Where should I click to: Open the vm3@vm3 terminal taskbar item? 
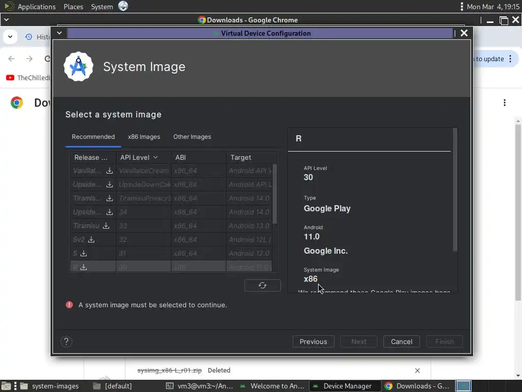coord(200,386)
